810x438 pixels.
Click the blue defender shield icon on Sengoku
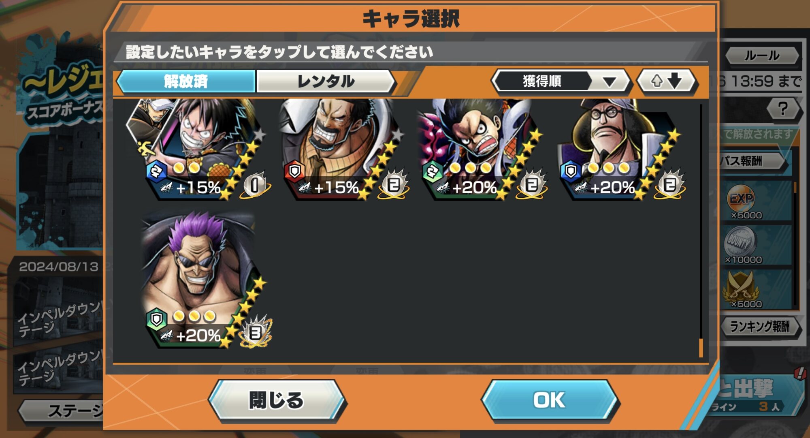(570, 171)
